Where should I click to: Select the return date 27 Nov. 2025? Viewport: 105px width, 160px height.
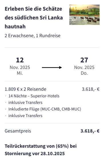(x=84, y=66)
